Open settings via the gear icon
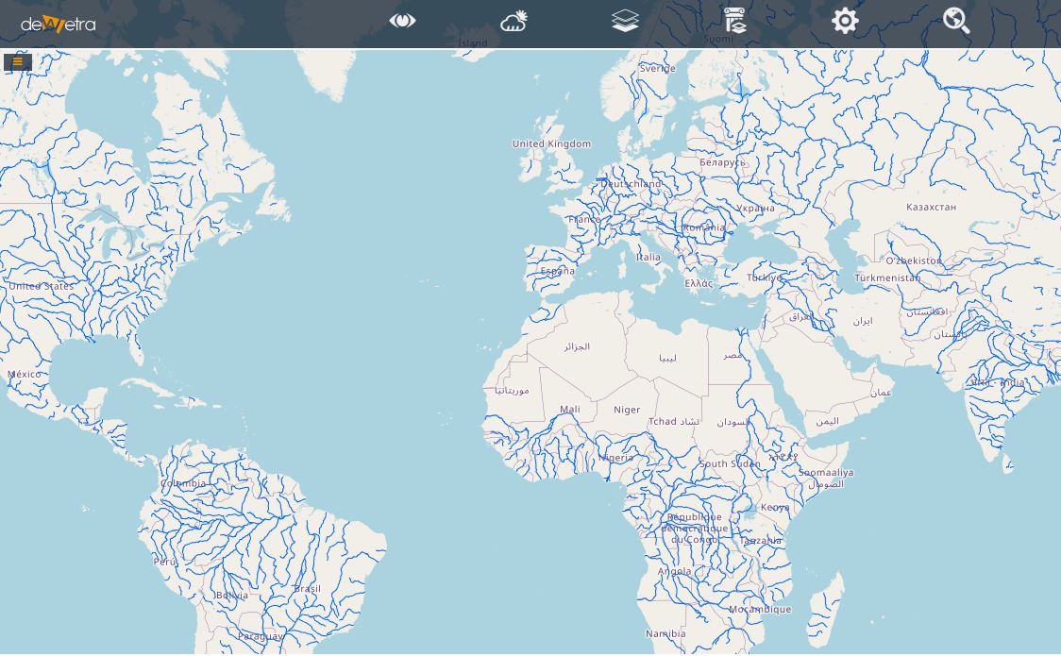The image size is (1061, 656). 845,21
